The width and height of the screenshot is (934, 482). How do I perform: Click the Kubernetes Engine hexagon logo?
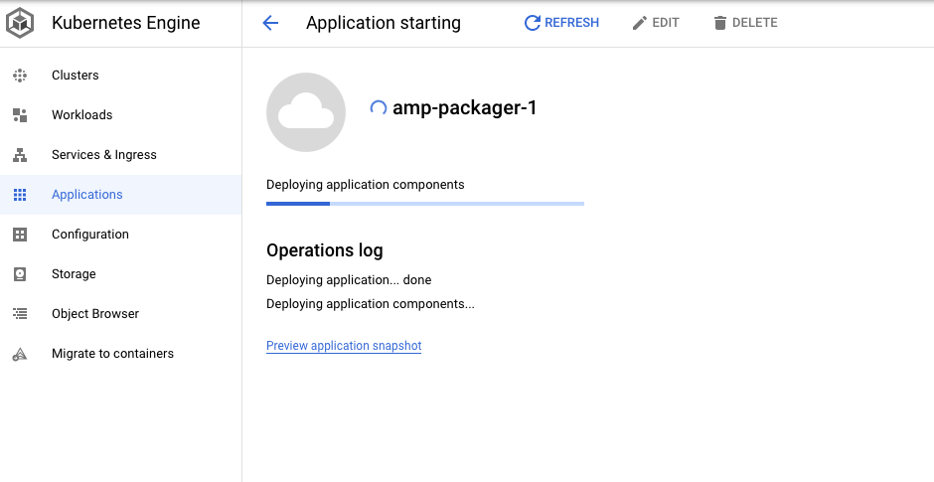(x=20, y=23)
